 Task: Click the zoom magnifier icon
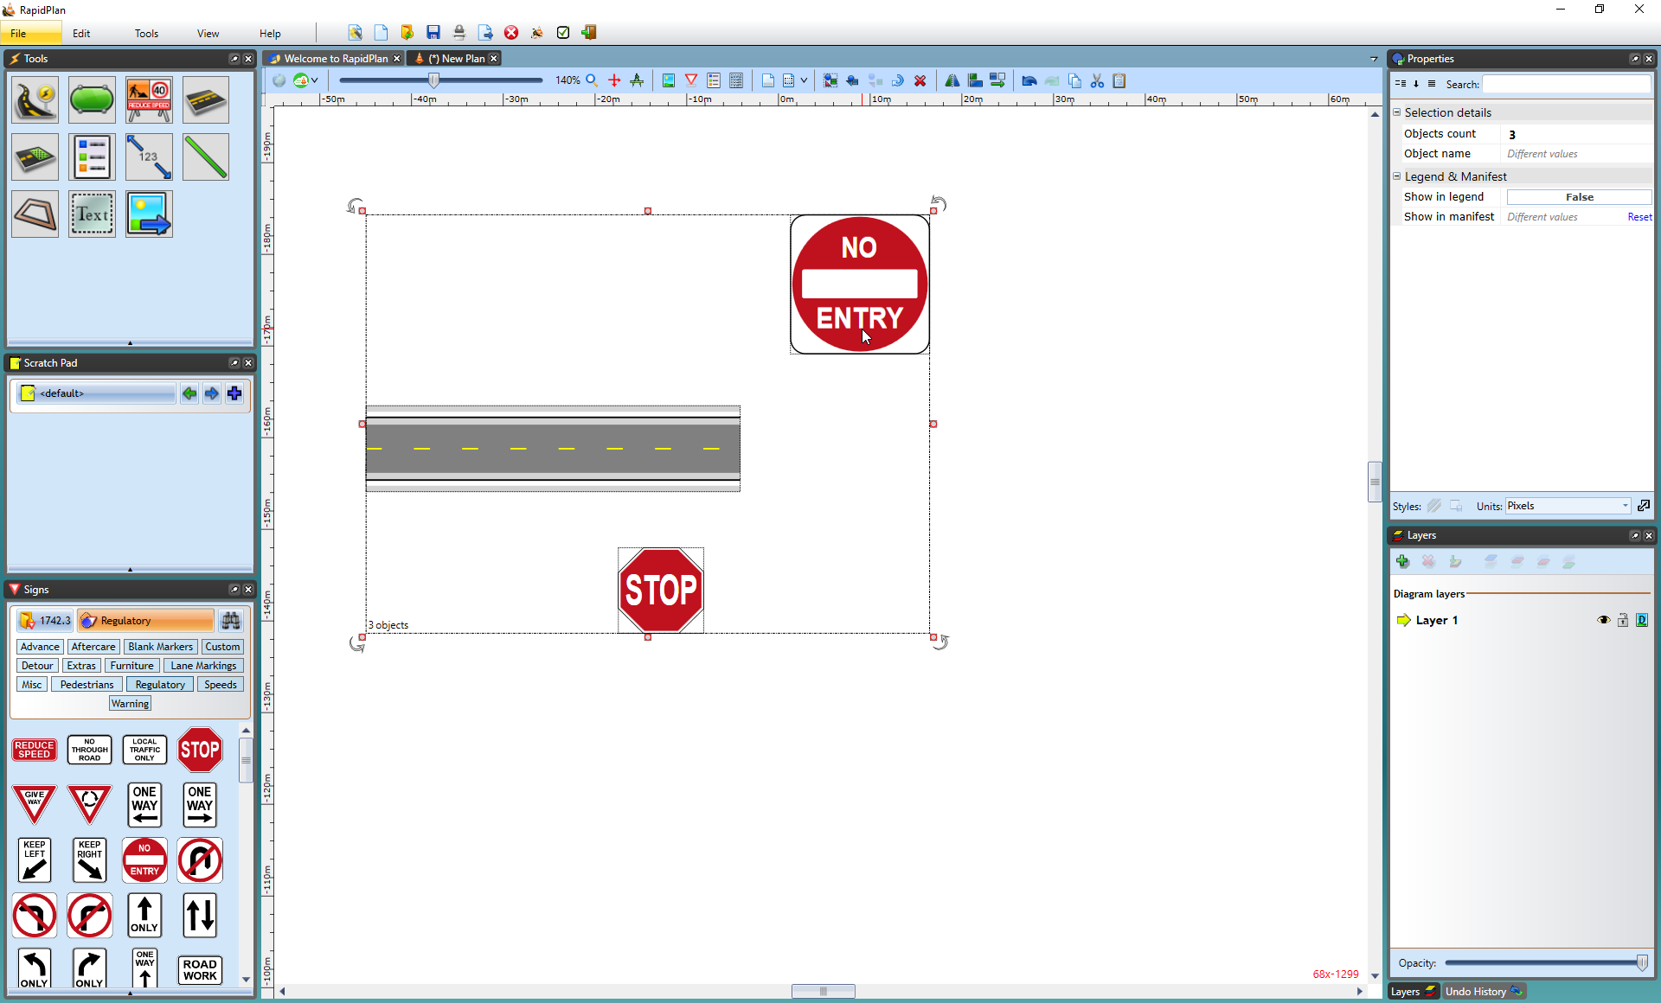(592, 80)
